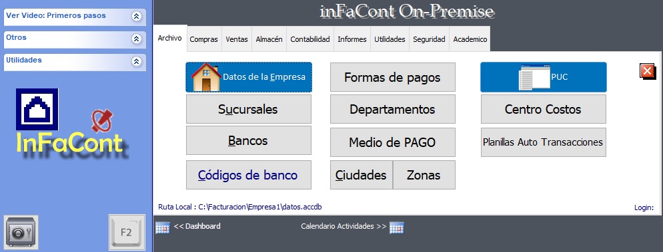Image resolution: width=663 pixels, height=252 pixels.
Task: Switch to the Contabilidad tab
Action: [310, 39]
